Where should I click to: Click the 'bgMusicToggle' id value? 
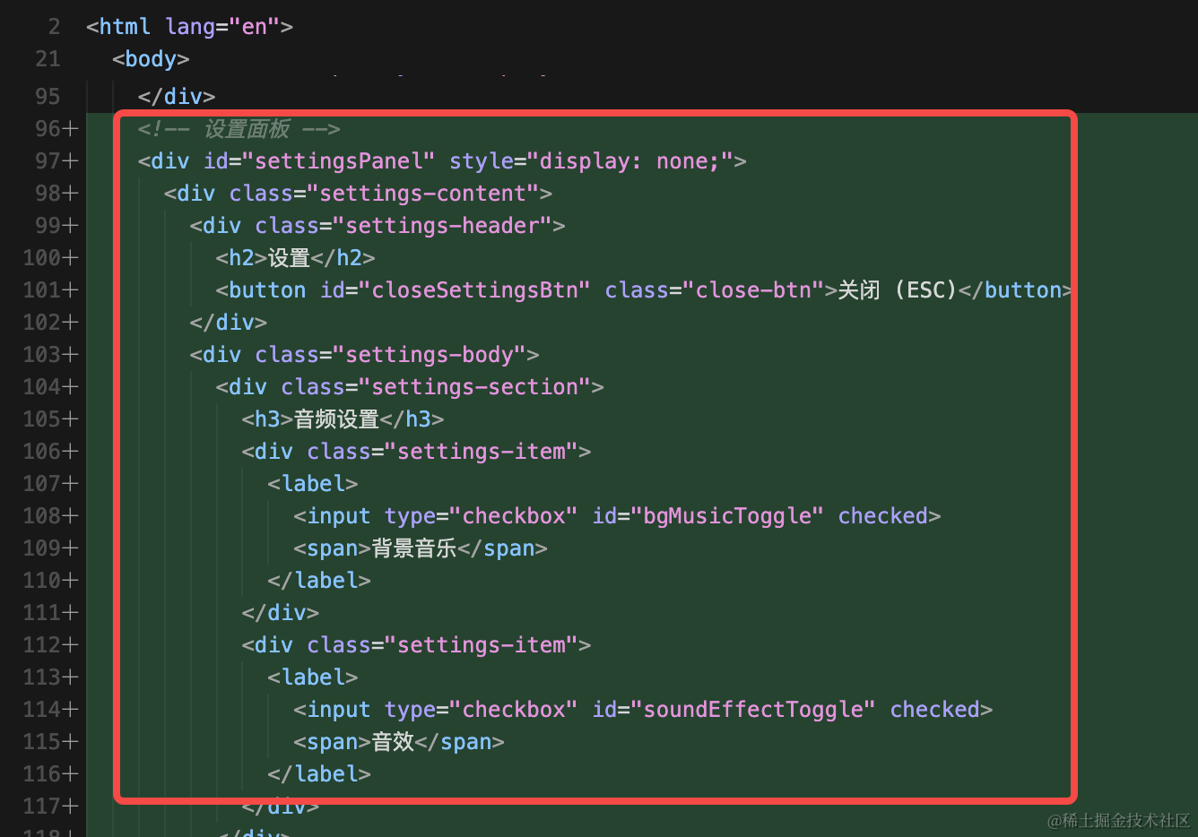727,516
